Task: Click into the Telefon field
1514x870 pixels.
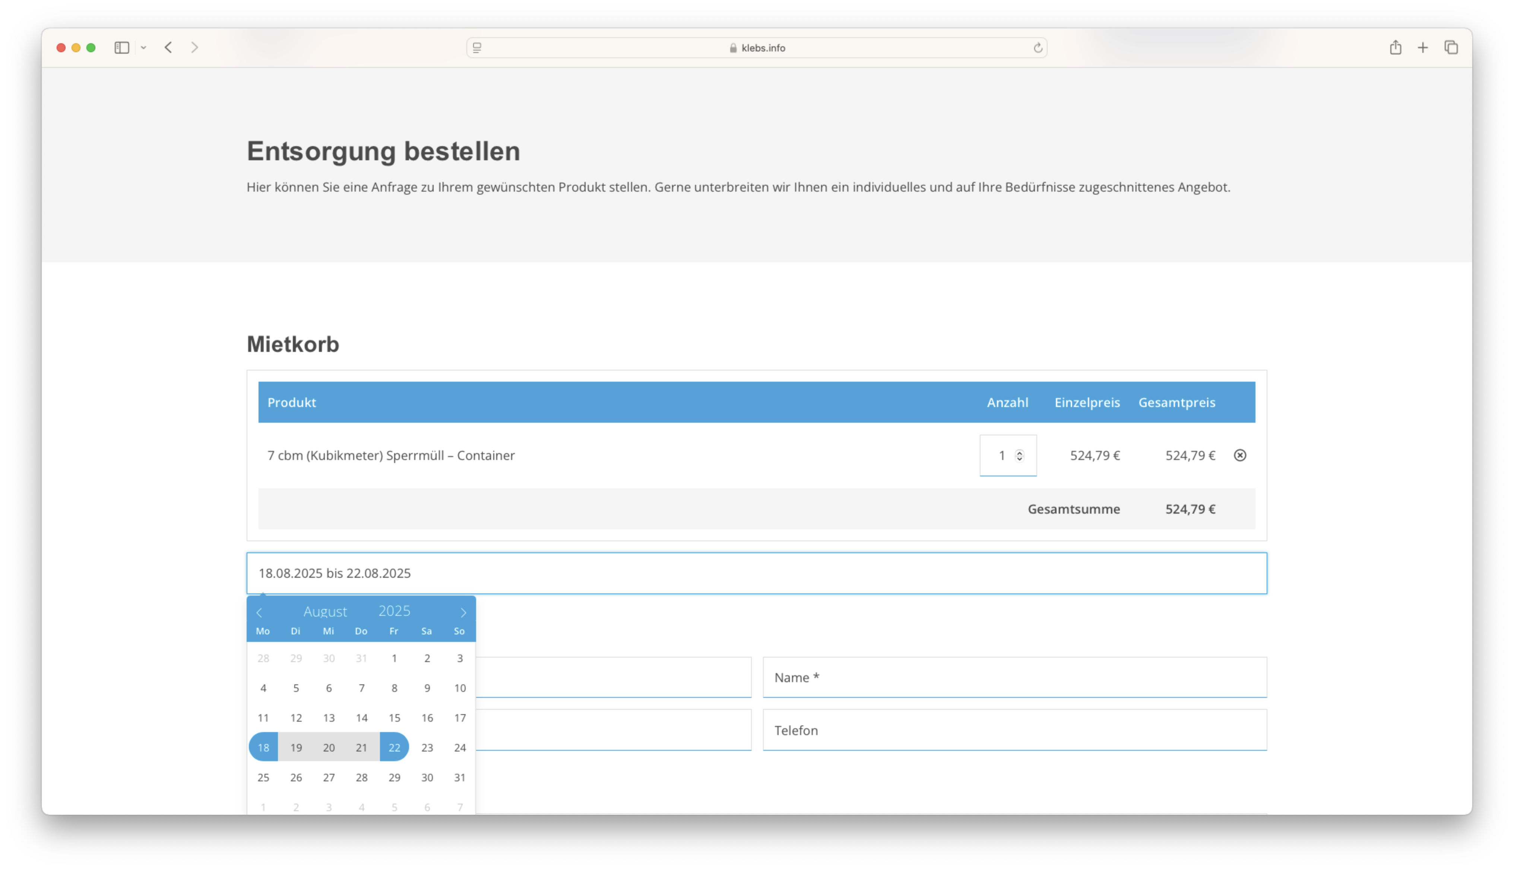Action: point(1014,730)
